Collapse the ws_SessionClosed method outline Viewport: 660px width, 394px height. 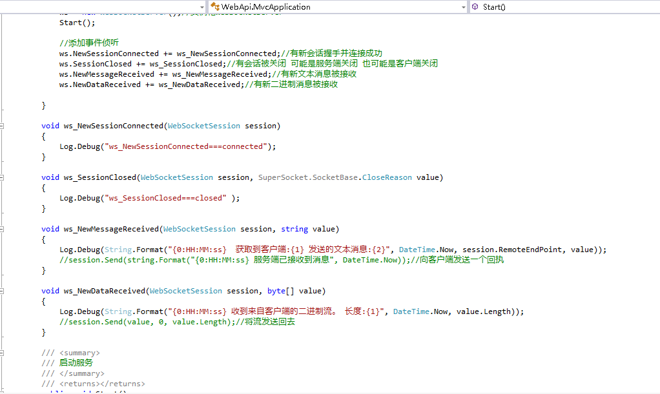tap(2, 177)
